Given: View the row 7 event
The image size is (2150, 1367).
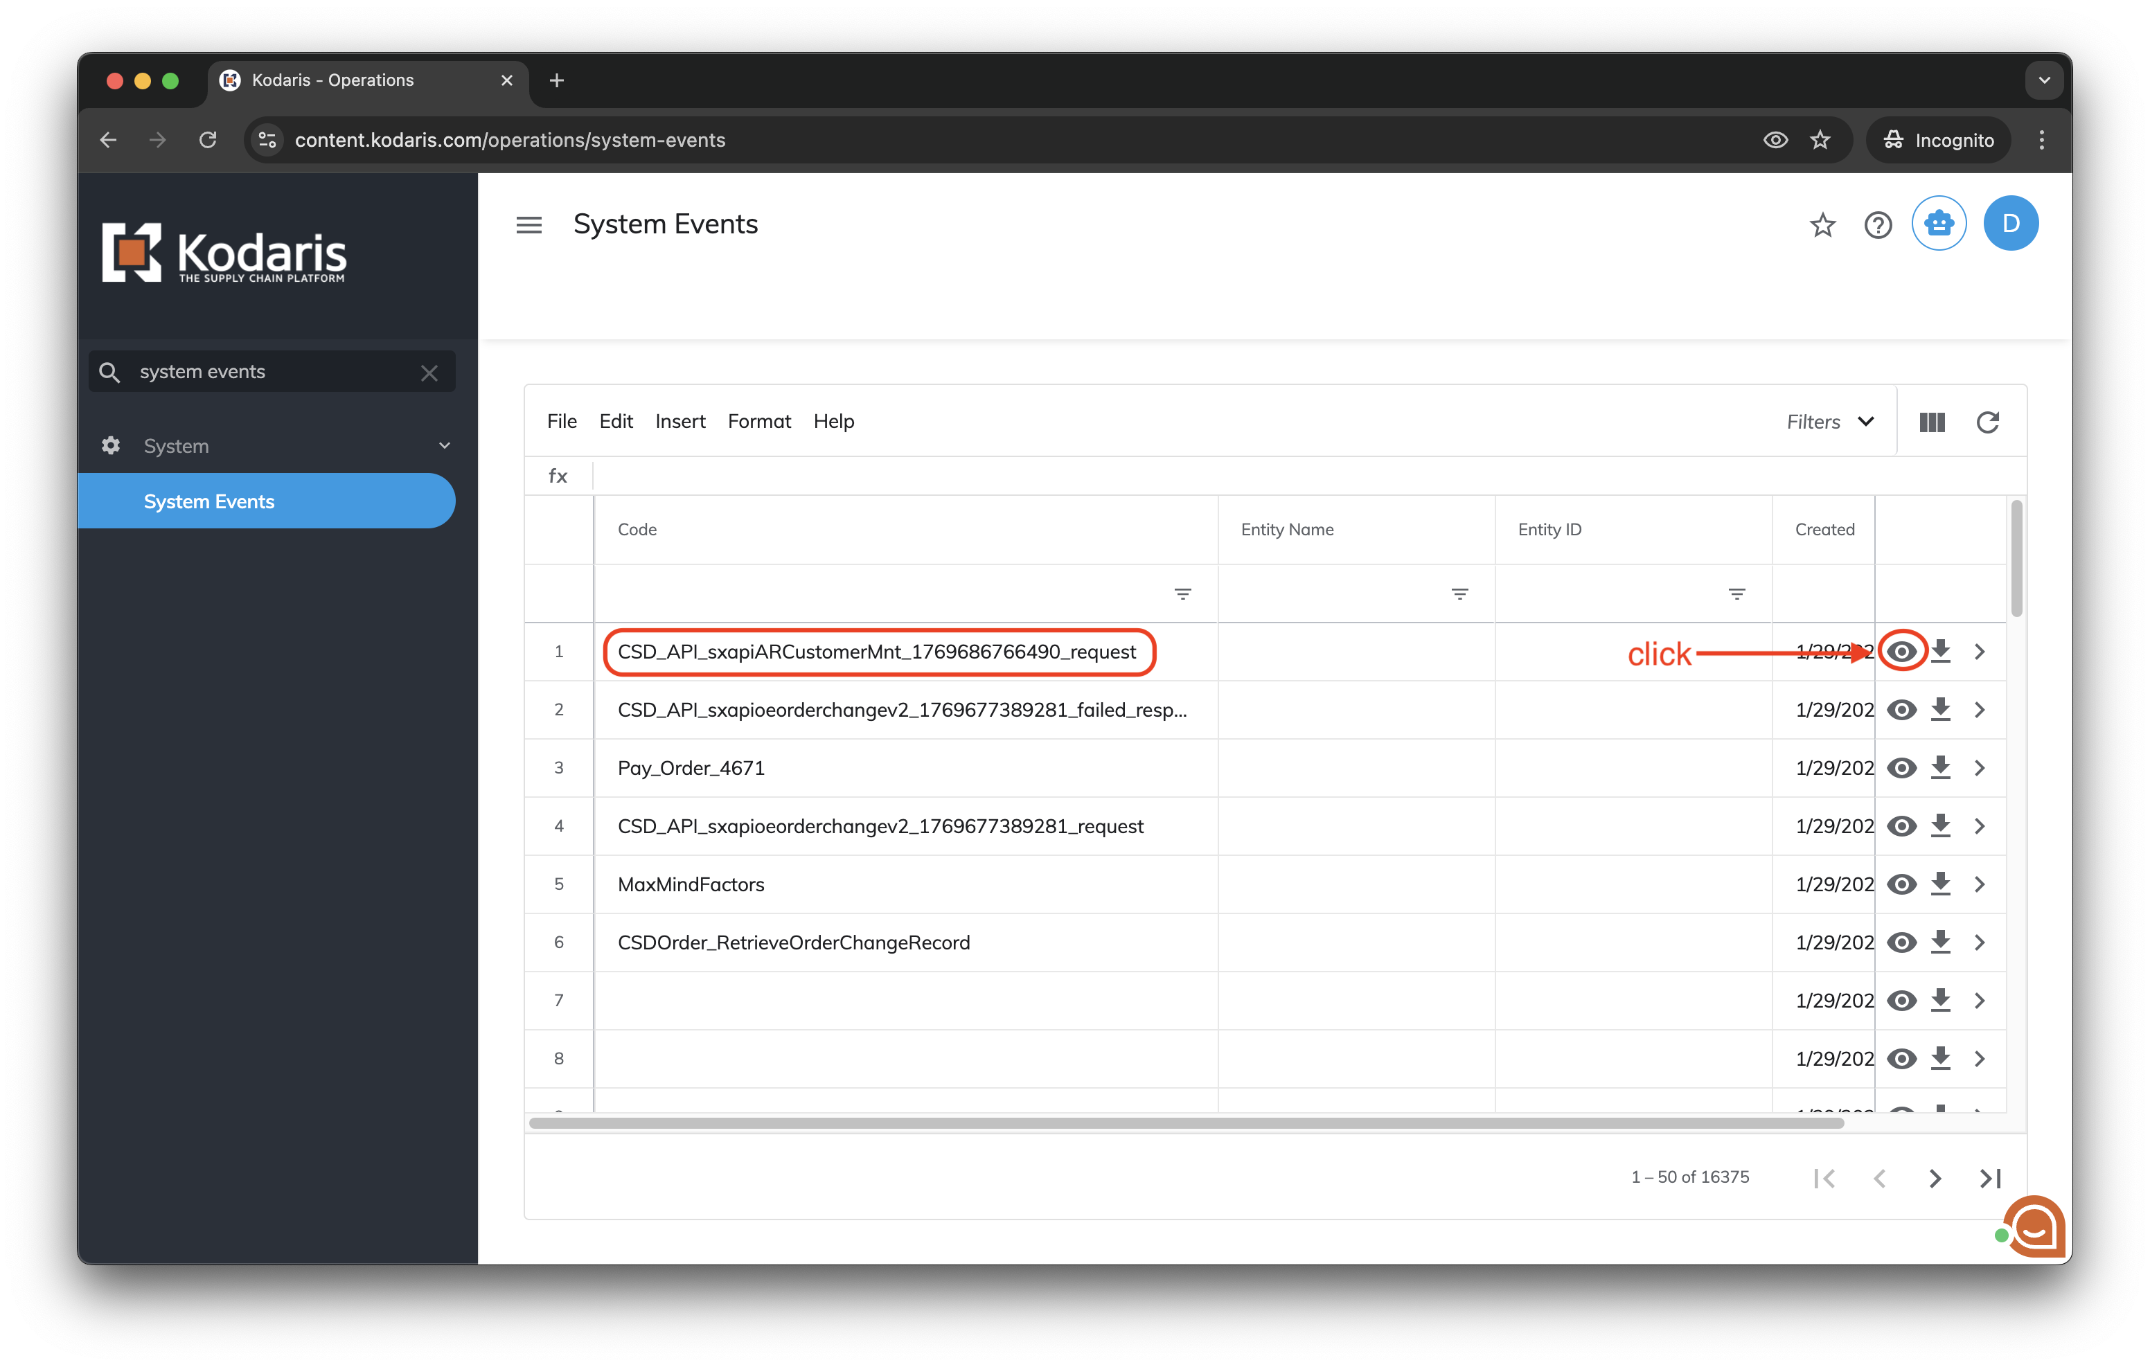Looking at the screenshot, I should point(1902,1000).
